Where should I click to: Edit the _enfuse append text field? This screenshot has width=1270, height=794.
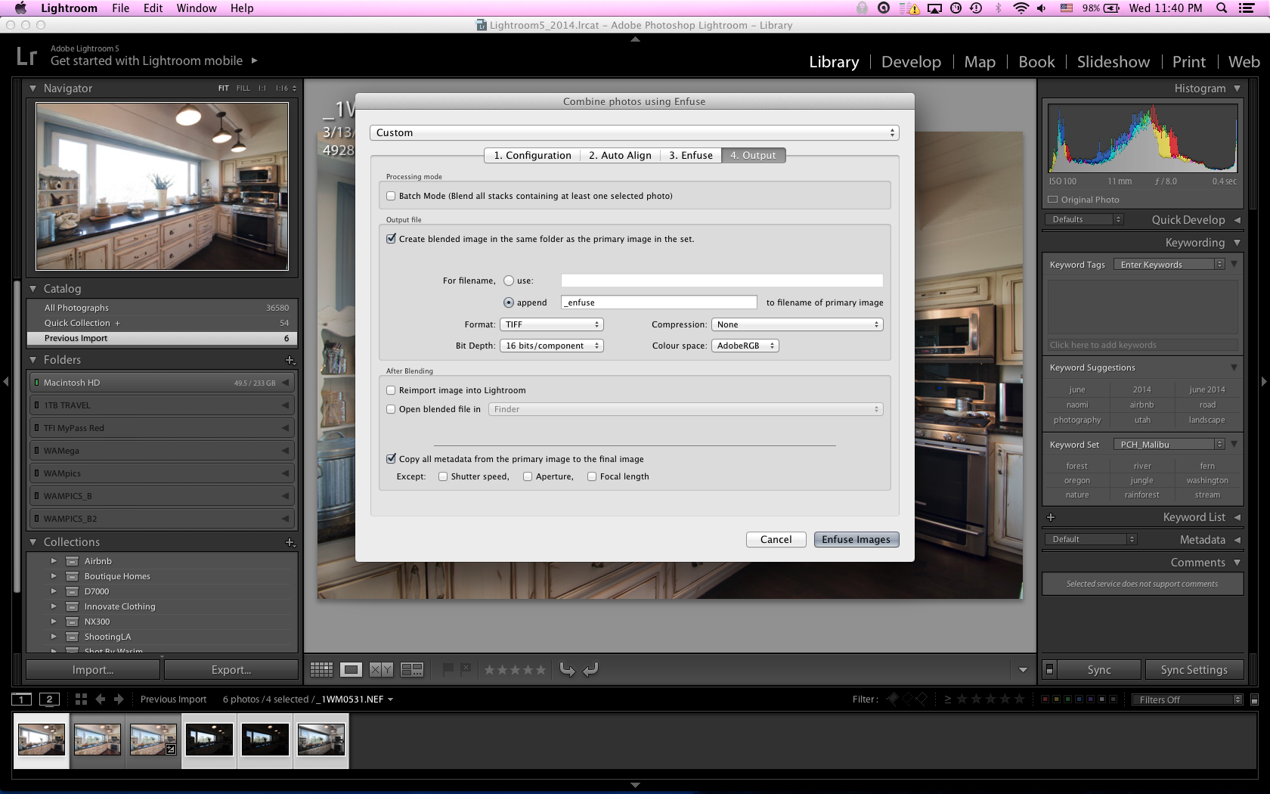point(658,302)
